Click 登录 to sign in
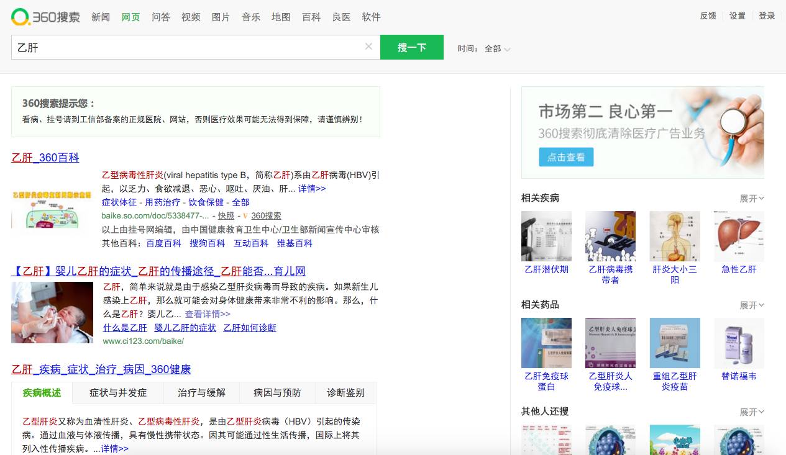This screenshot has width=786, height=455. tap(767, 16)
